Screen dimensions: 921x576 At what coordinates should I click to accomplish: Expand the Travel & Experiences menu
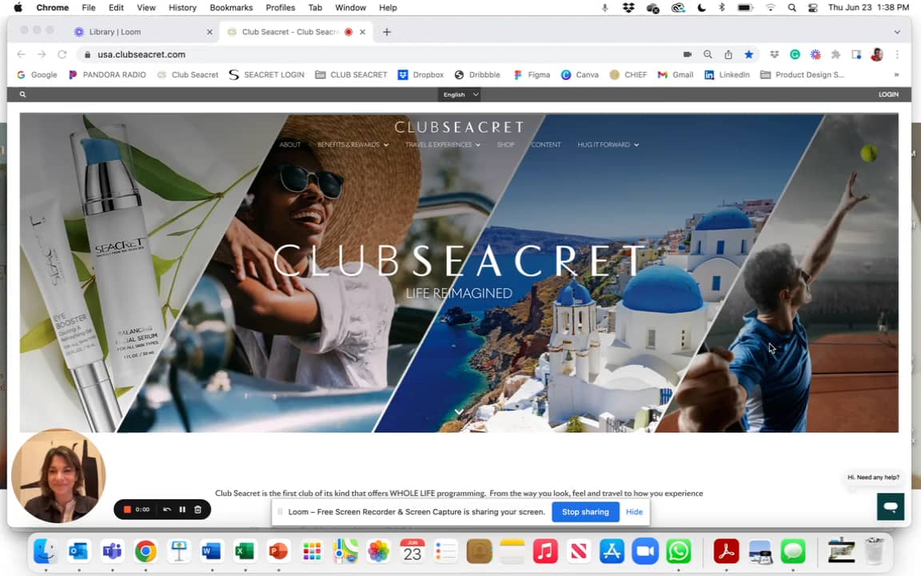[443, 145]
